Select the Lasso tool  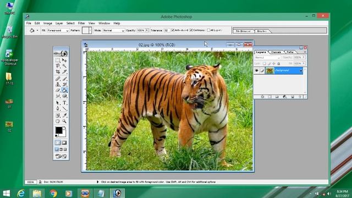pyautogui.click(x=58, y=66)
